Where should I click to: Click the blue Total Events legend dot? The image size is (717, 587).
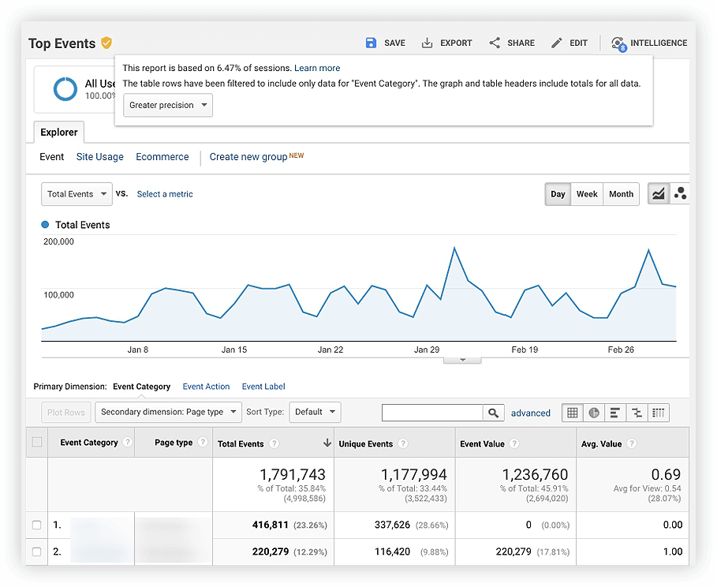click(x=45, y=225)
